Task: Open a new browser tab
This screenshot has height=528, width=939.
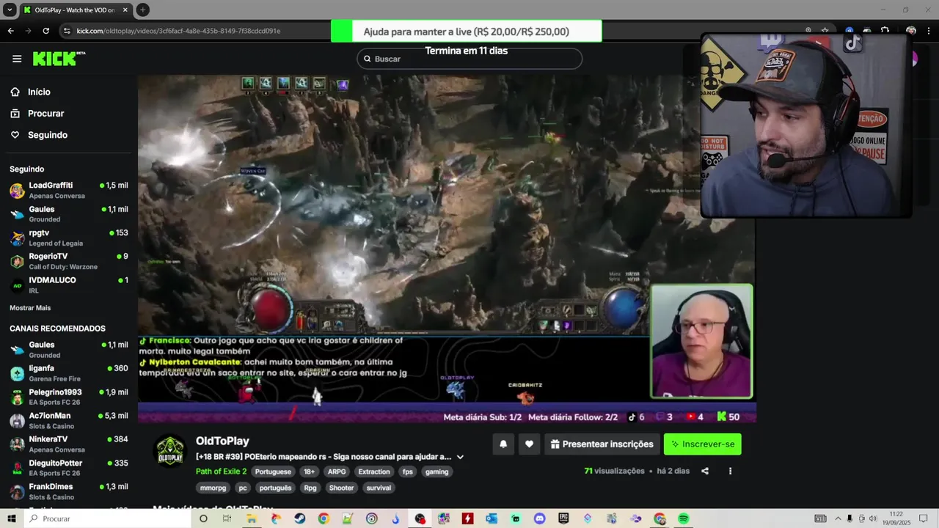Action: [x=143, y=10]
